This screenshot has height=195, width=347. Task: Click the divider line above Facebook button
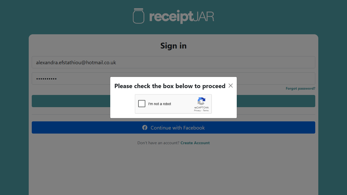(173, 114)
